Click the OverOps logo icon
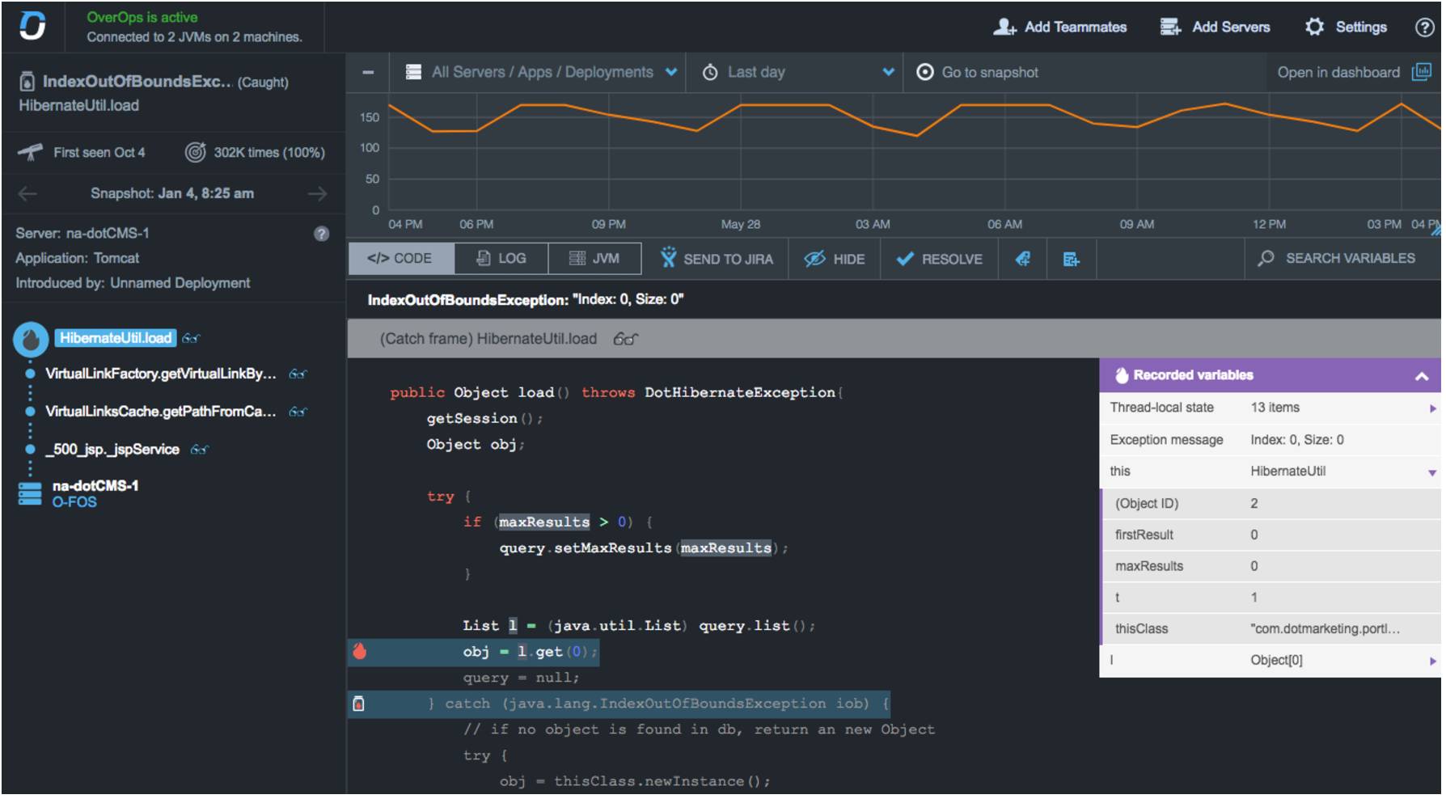This screenshot has width=1446, height=799. 32,26
